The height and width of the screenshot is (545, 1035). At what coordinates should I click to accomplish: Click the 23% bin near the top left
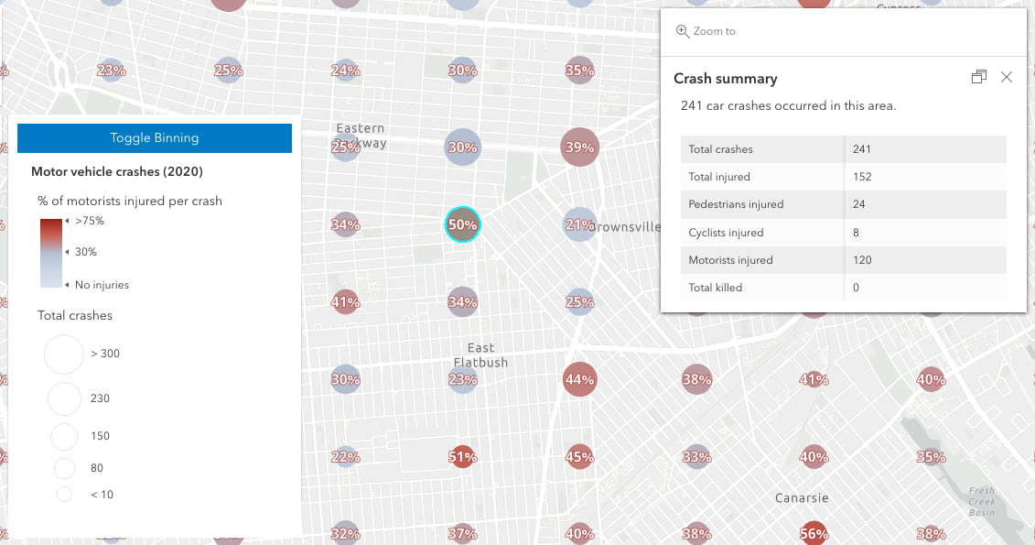111,70
